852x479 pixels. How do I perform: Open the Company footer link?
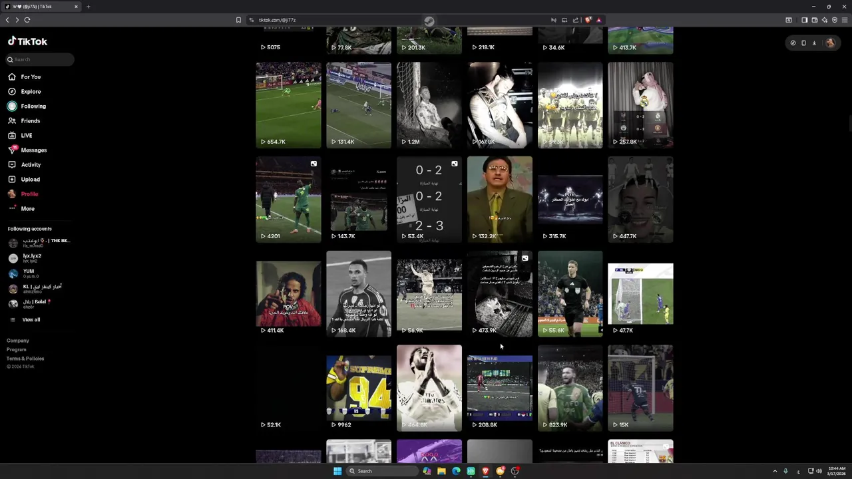tap(18, 341)
